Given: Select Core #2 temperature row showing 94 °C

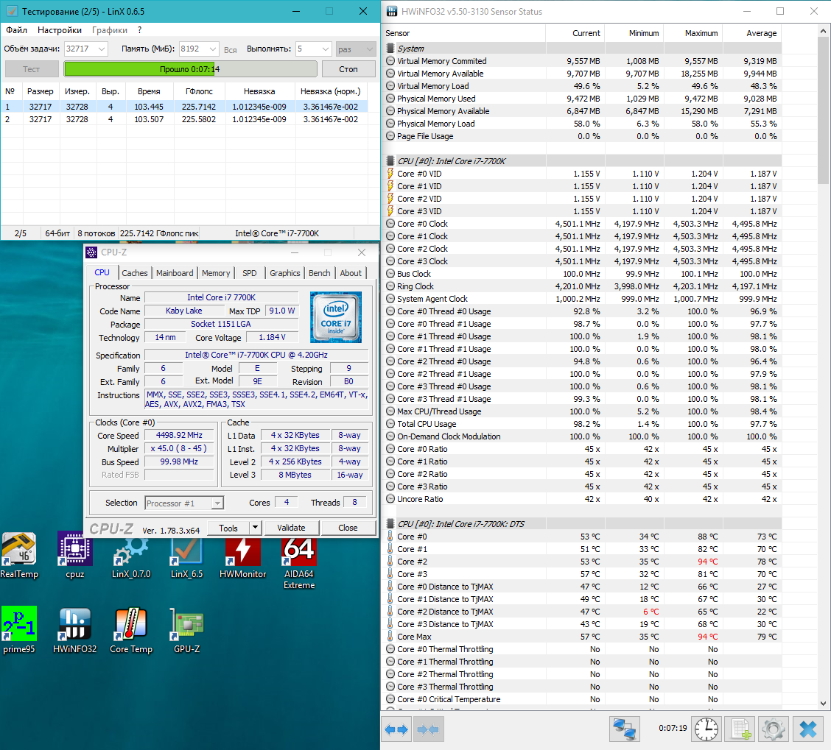Looking at the screenshot, I should tap(583, 562).
